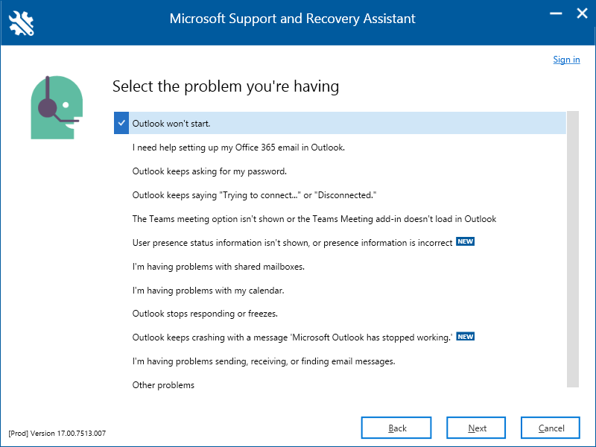The image size is (596, 447).
Task: Click the wrench tools app icon
Action: (x=22, y=23)
